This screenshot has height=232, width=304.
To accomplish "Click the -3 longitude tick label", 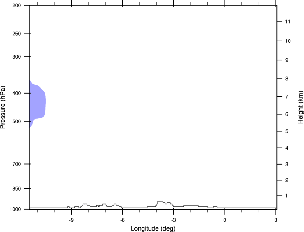I will coord(173,220).
